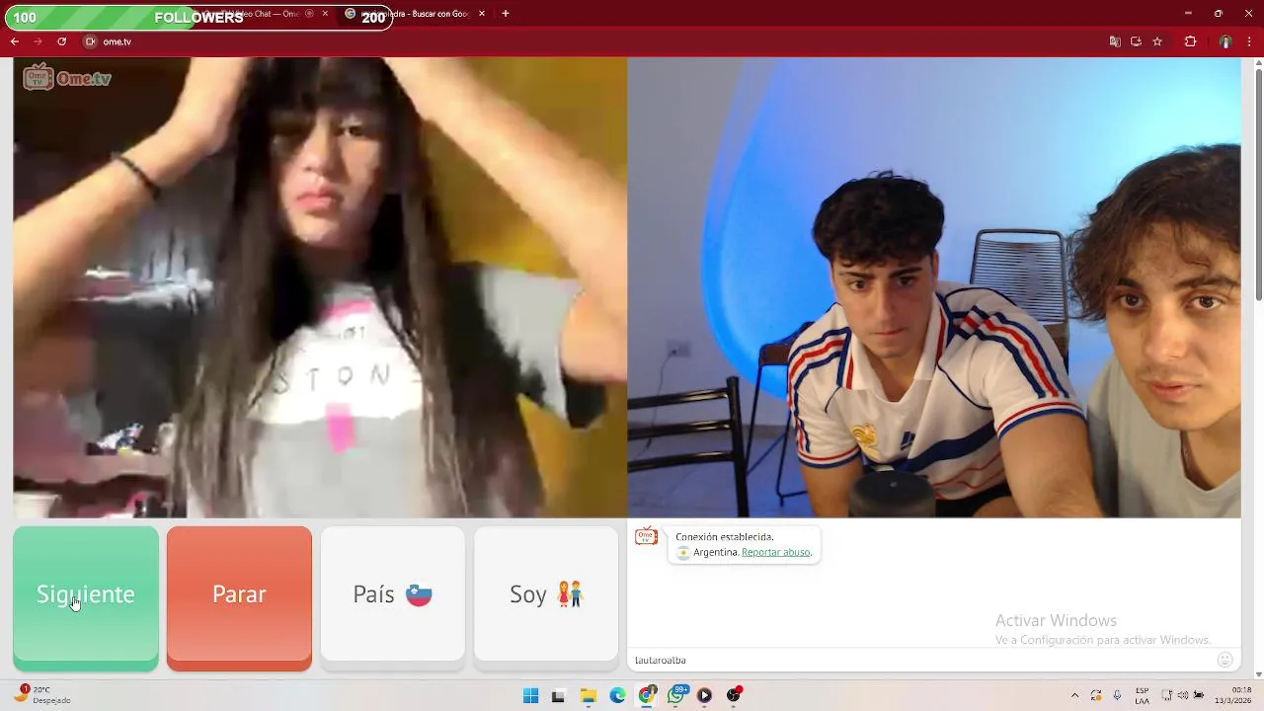
Task: Open the Soy gender selector
Action: coord(546,594)
